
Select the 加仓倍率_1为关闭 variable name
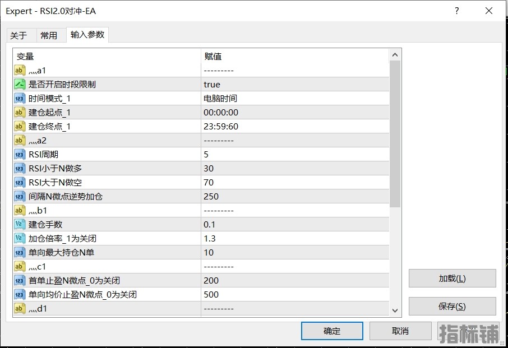tap(62, 239)
